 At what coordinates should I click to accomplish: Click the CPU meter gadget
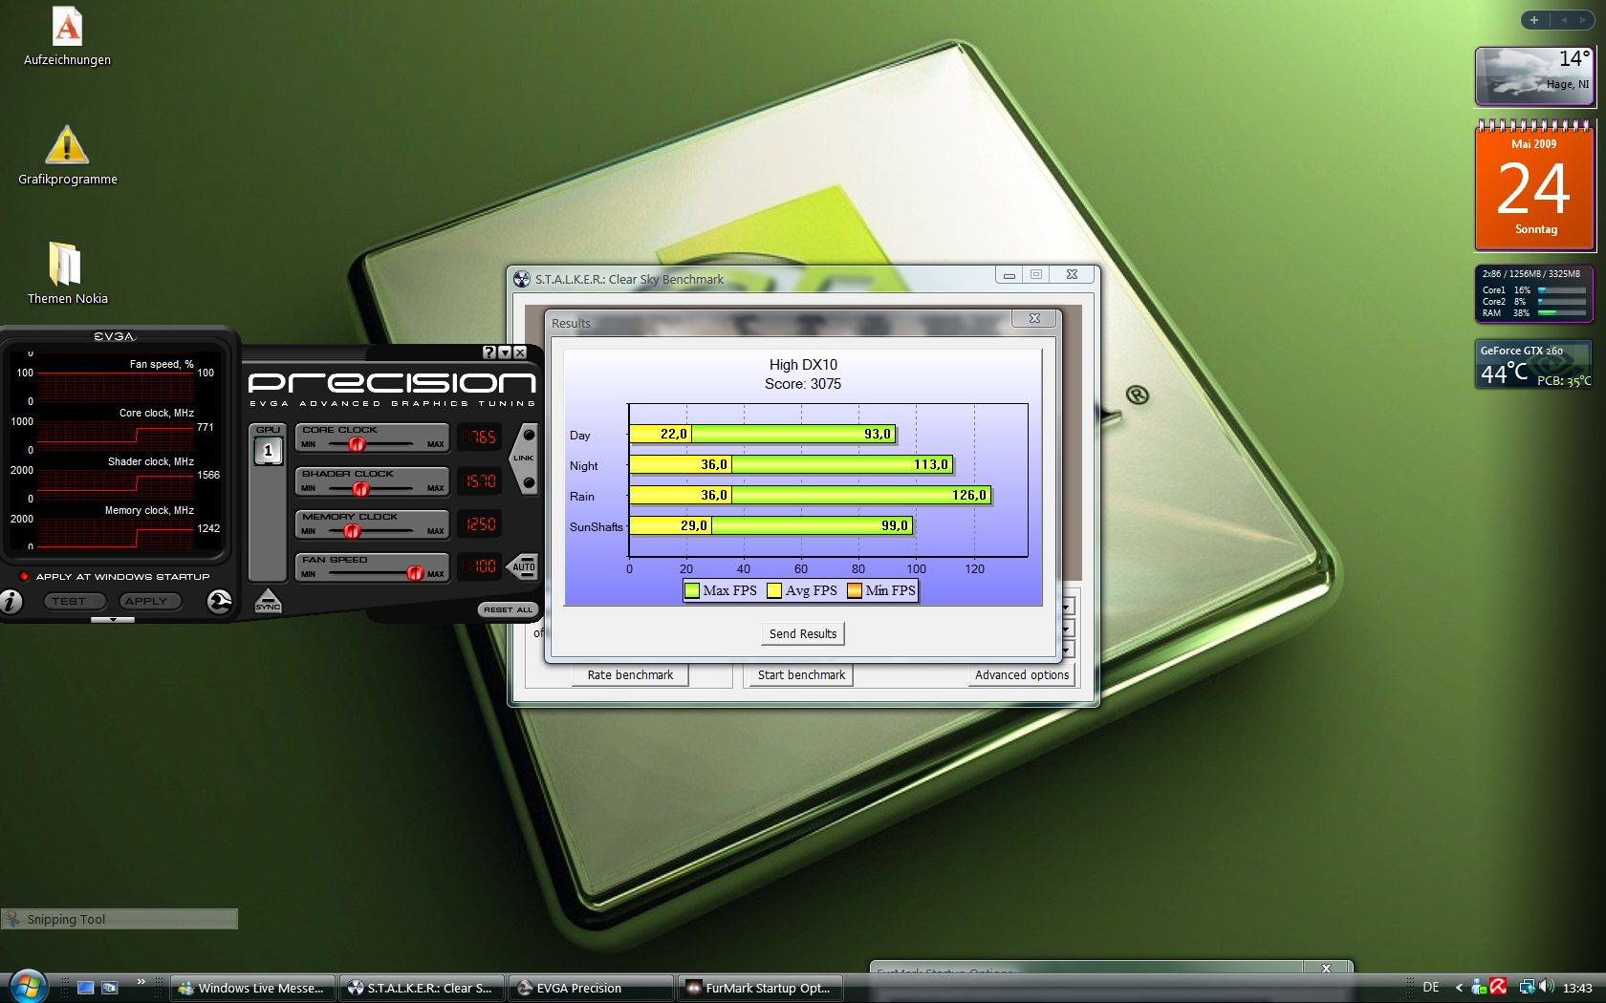[1534, 293]
